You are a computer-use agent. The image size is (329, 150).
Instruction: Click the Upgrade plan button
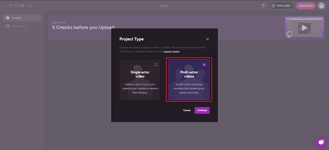click(x=306, y=6)
